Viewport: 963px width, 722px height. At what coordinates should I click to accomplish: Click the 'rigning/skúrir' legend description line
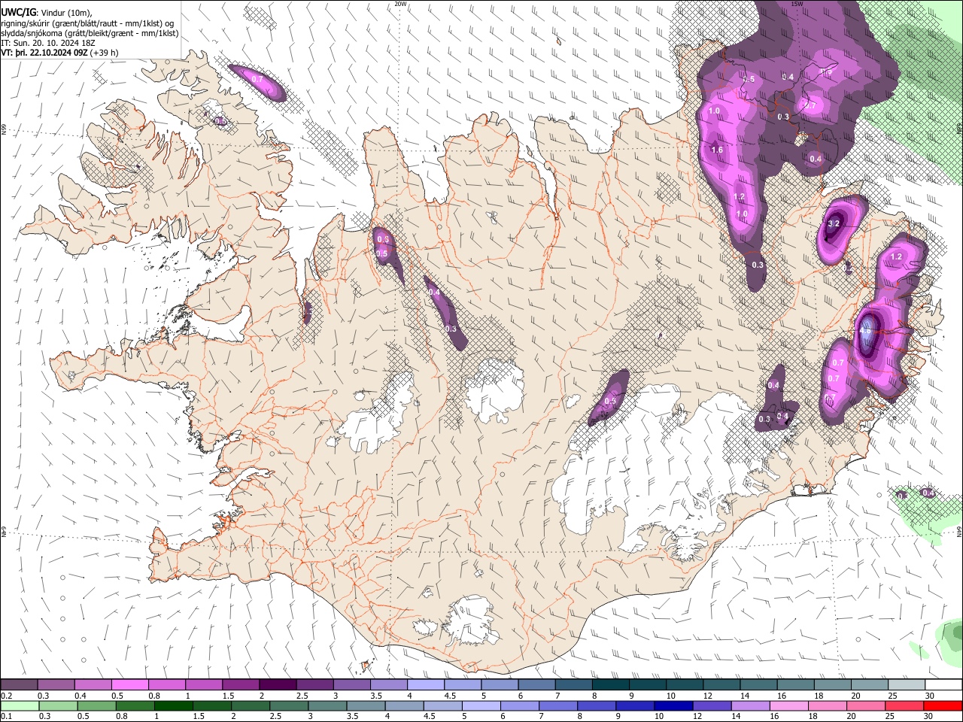coord(87,23)
